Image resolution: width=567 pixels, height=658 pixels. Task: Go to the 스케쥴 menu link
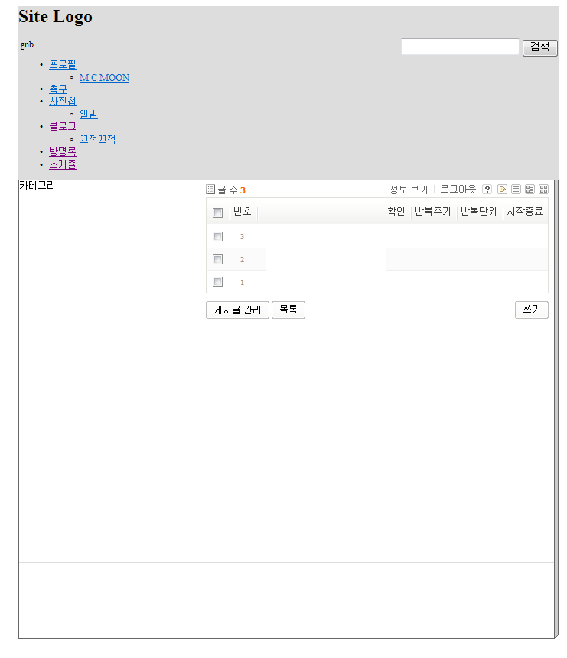point(63,164)
